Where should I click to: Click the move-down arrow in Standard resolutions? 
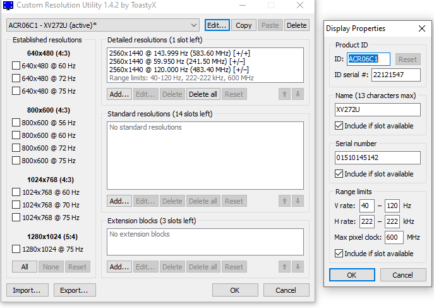click(x=298, y=201)
